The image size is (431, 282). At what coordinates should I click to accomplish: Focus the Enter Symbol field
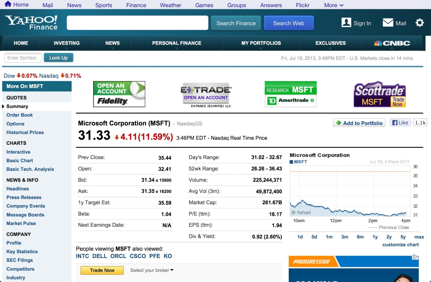(23, 58)
